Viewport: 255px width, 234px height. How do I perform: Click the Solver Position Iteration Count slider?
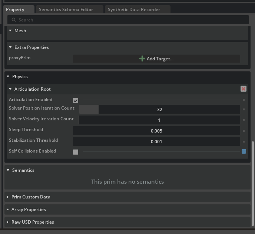coord(159,109)
